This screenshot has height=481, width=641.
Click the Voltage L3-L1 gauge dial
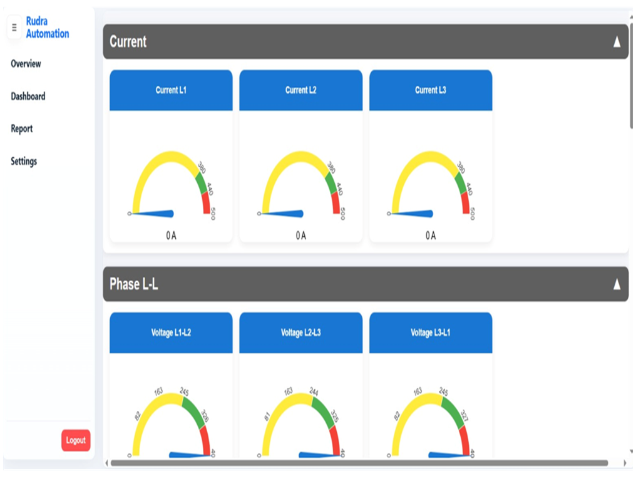coord(431,423)
